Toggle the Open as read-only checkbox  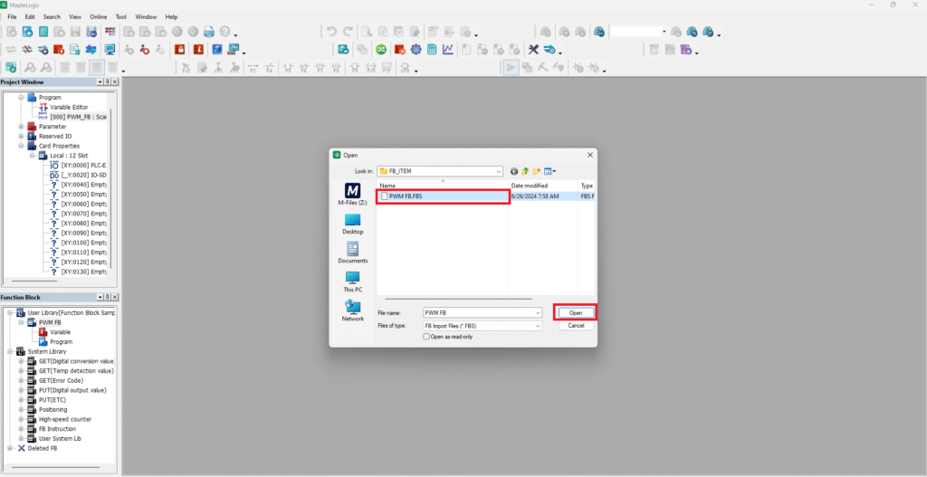pyautogui.click(x=426, y=337)
